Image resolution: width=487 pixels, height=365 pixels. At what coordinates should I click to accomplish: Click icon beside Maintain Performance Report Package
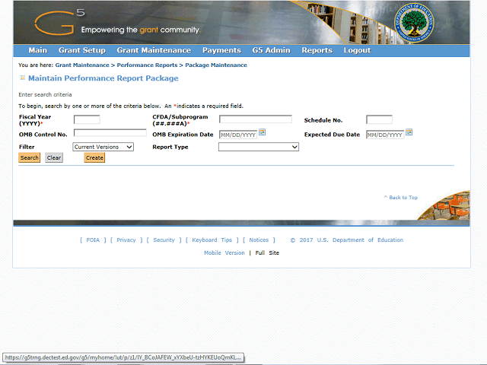(22, 78)
